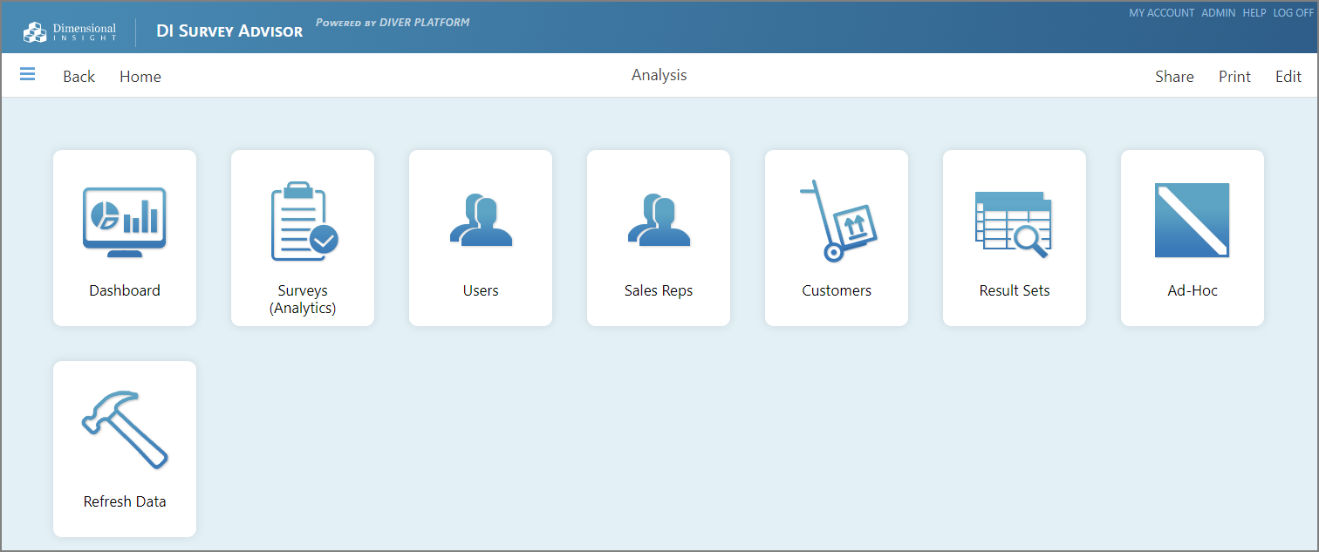
Task: Open the Dashboard tile
Action: click(x=124, y=237)
